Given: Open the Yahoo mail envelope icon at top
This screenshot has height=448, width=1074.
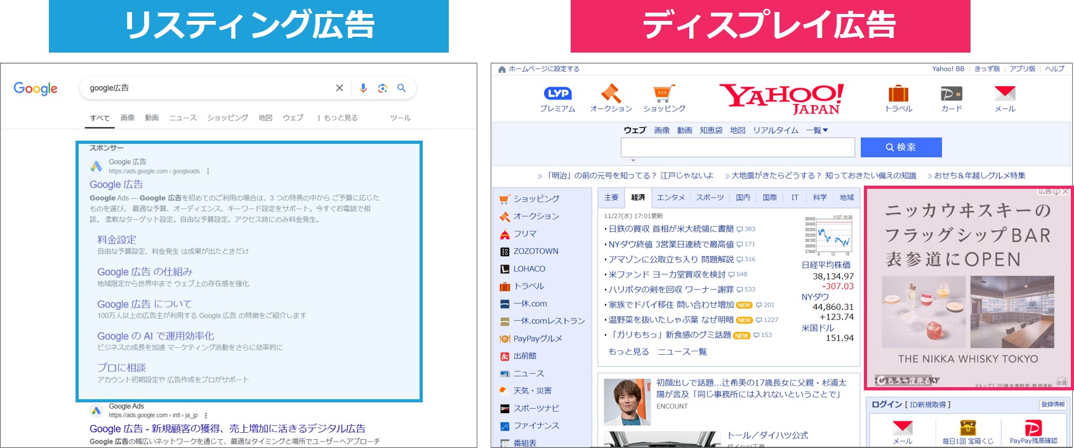Looking at the screenshot, I should [1005, 94].
